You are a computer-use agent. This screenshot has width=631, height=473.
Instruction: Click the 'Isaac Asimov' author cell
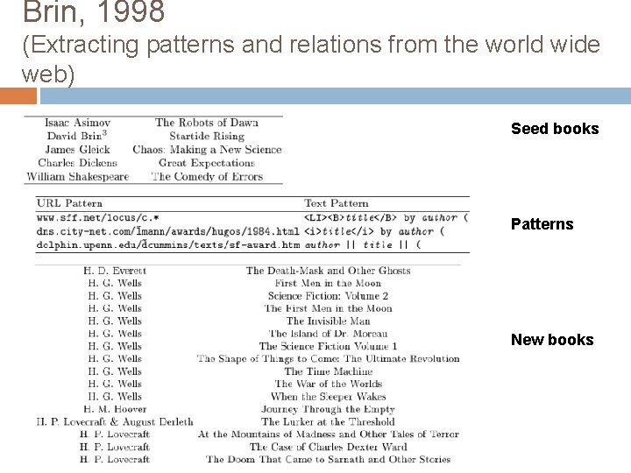pos(77,123)
